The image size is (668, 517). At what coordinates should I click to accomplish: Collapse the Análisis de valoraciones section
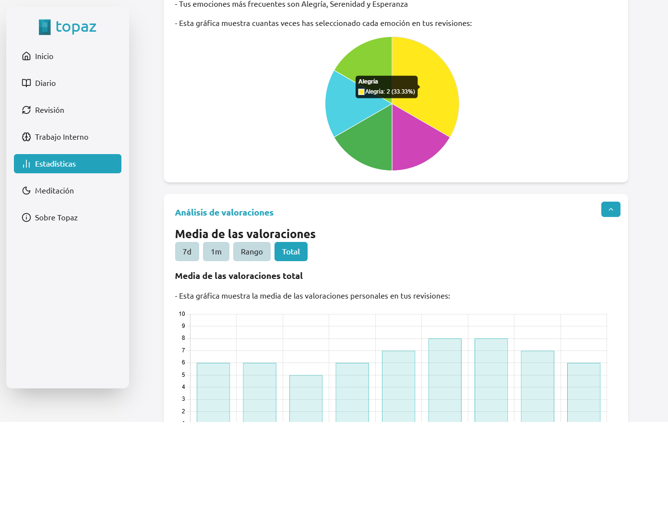tap(610, 209)
